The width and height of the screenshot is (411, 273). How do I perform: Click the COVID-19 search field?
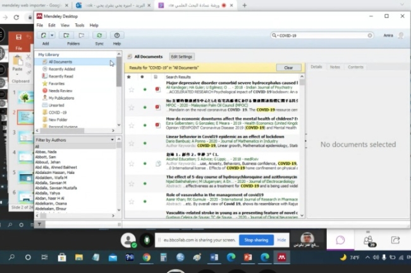pyautogui.click(x=322, y=35)
